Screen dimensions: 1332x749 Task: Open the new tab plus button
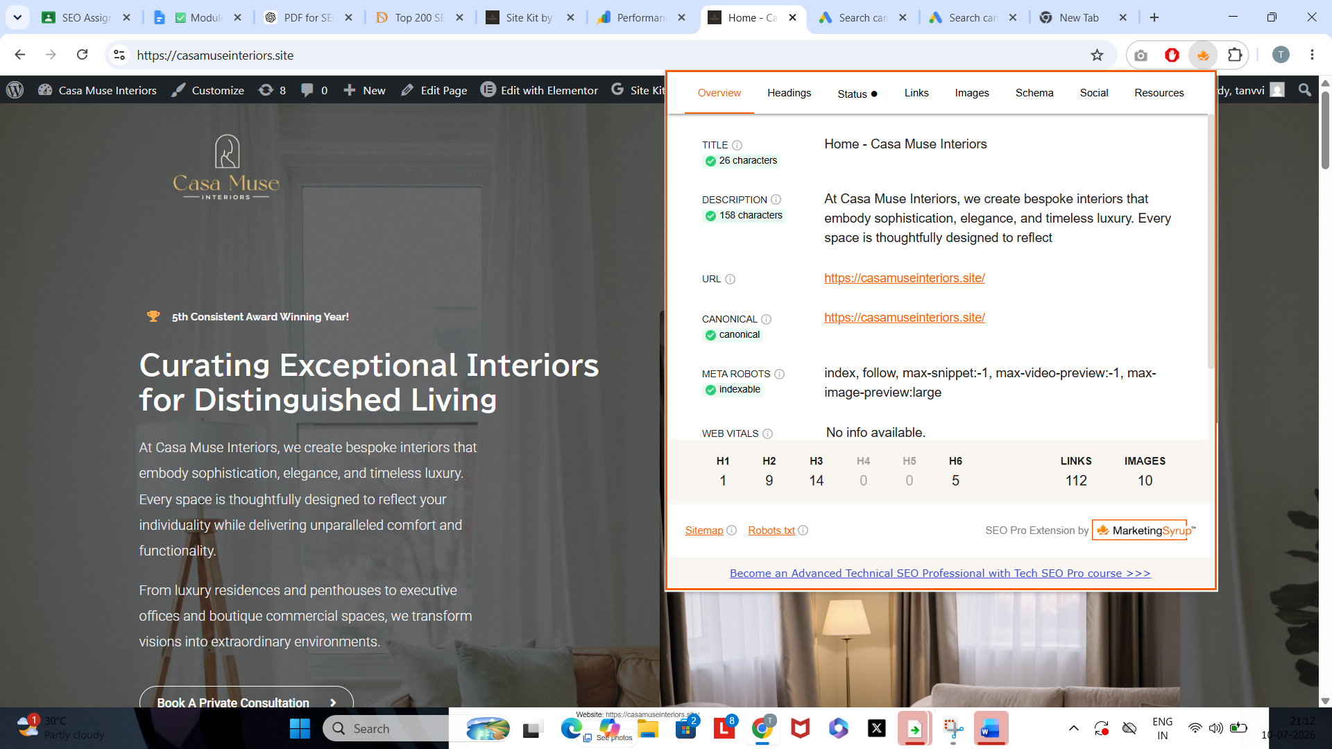(x=1154, y=17)
